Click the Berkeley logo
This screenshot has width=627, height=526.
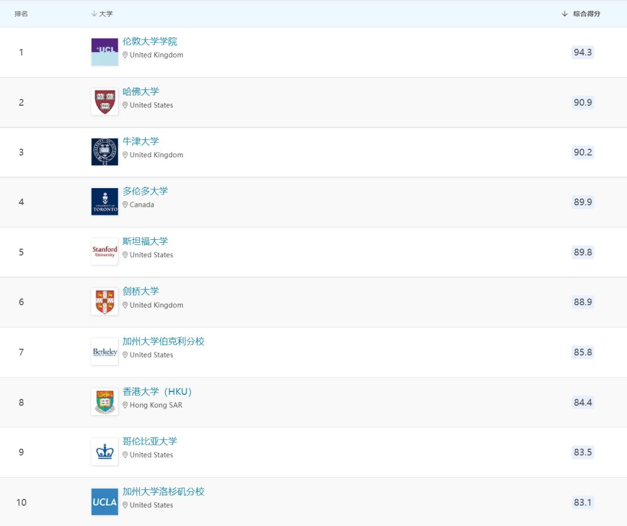click(x=105, y=352)
